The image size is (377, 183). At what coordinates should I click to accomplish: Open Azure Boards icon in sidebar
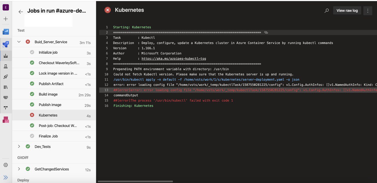pos(6,31)
